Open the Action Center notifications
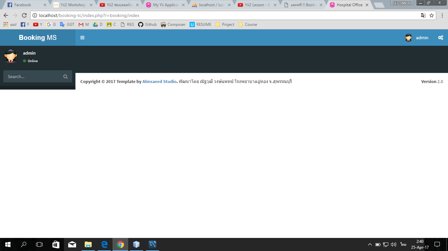Image resolution: width=448 pixels, height=251 pixels. click(x=437, y=244)
